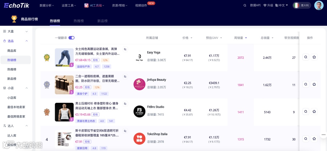Click 规格 button on men's compression shirt
The height and width of the screenshot is (151, 327).
click(95, 114)
